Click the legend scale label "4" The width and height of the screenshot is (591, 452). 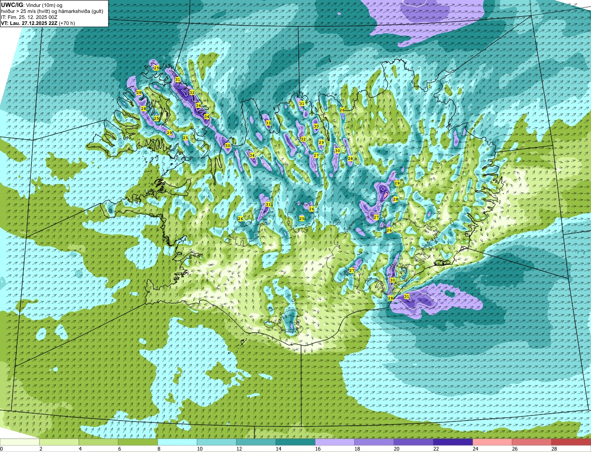pos(80,449)
